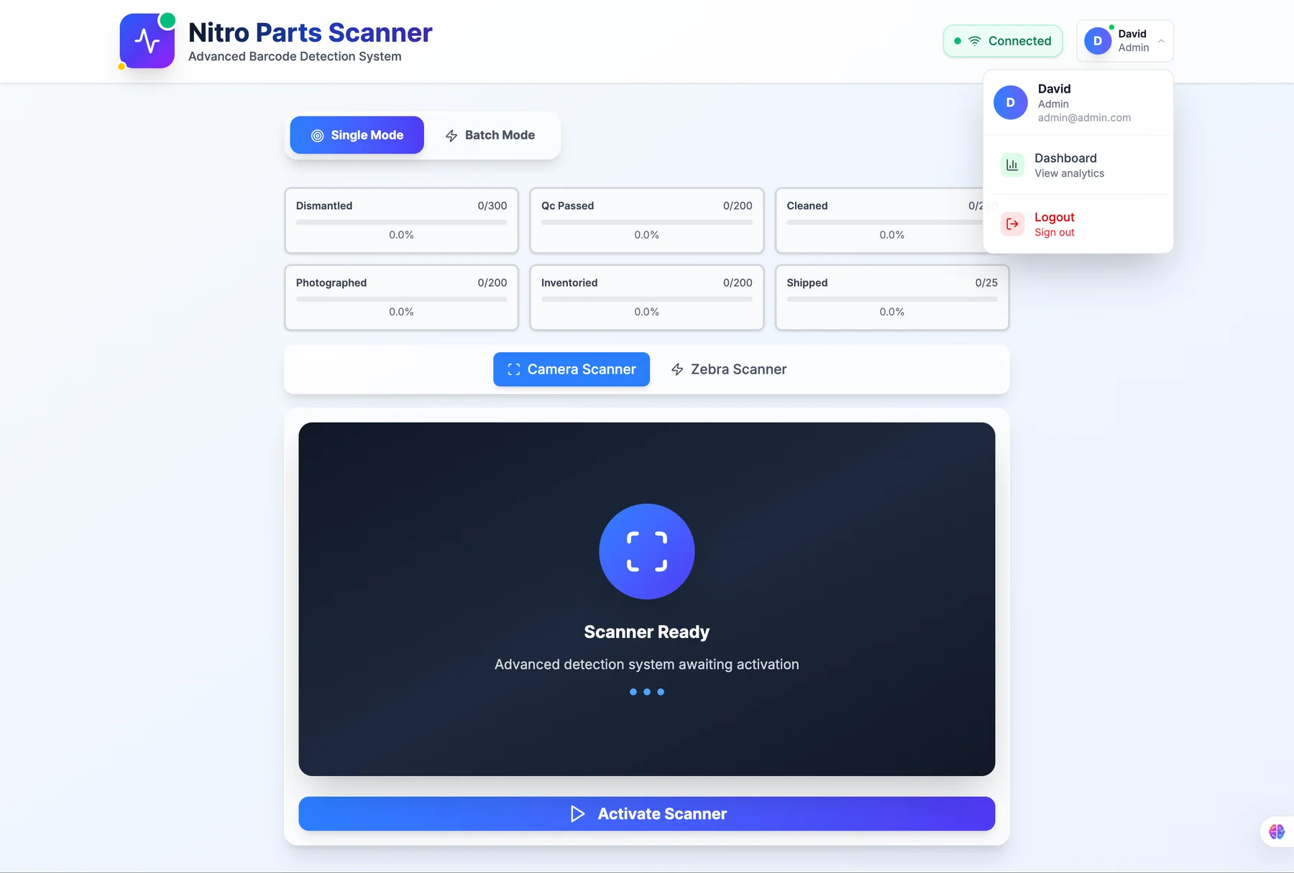Click the Dismantled 0/300 count

click(x=492, y=205)
